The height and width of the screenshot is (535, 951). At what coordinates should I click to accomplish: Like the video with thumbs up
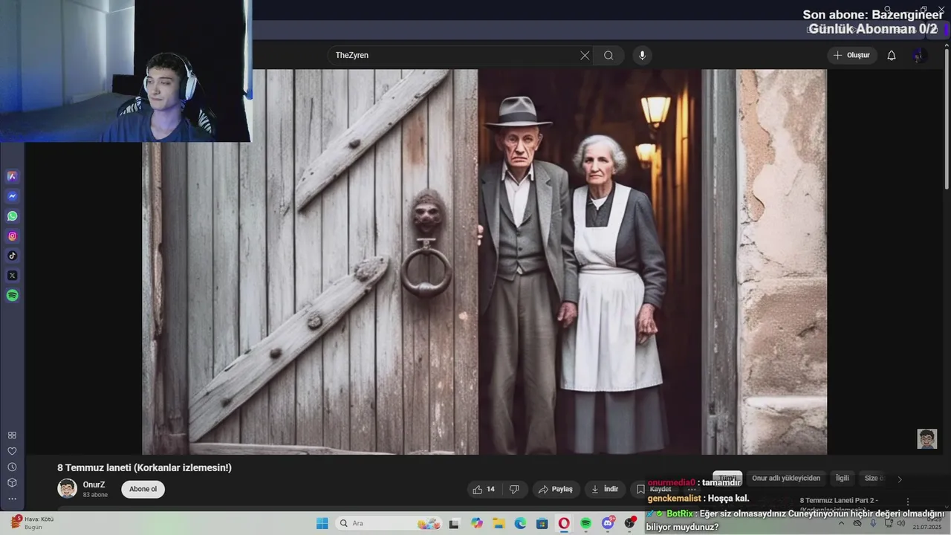pyautogui.click(x=484, y=489)
